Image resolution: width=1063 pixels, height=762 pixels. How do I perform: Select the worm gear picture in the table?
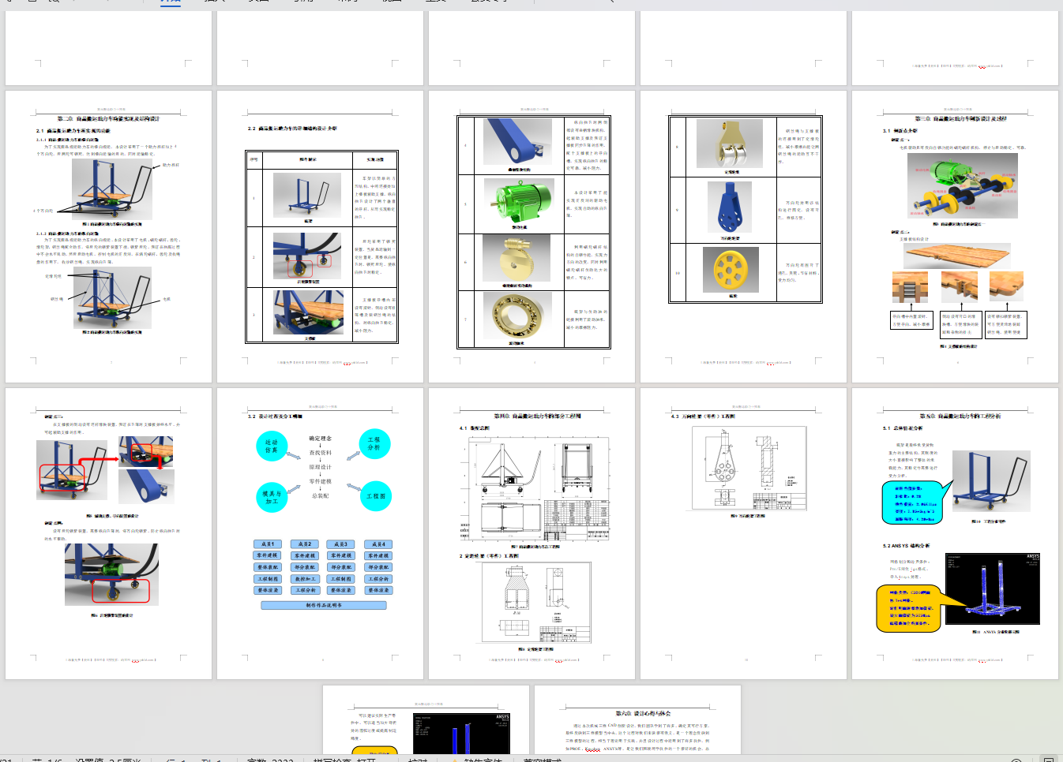pos(517,259)
